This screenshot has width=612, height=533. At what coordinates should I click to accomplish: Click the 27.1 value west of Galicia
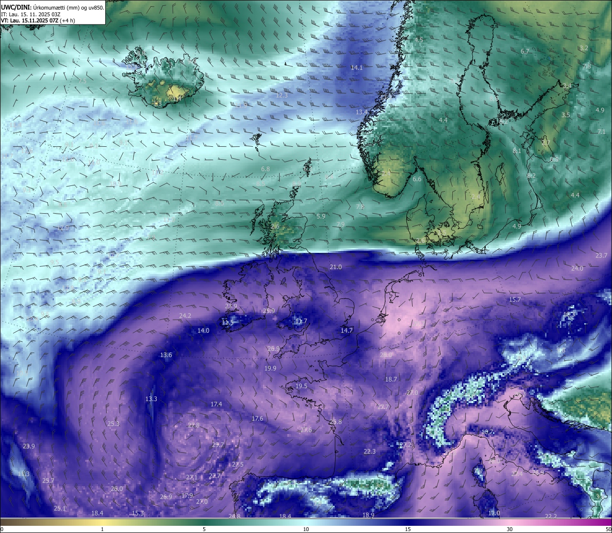(x=192, y=478)
